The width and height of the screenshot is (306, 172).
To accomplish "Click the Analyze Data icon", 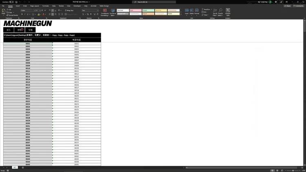I will [x=228, y=12].
